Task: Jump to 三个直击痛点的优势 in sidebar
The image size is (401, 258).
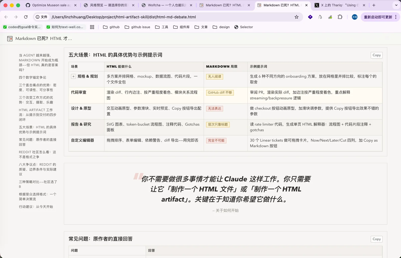Action: coord(38,87)
